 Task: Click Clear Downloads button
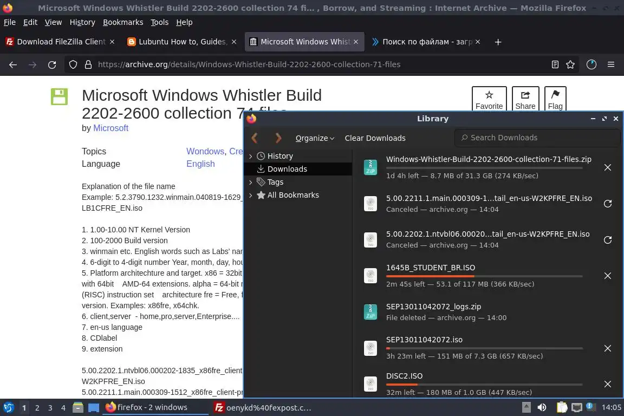375,138
